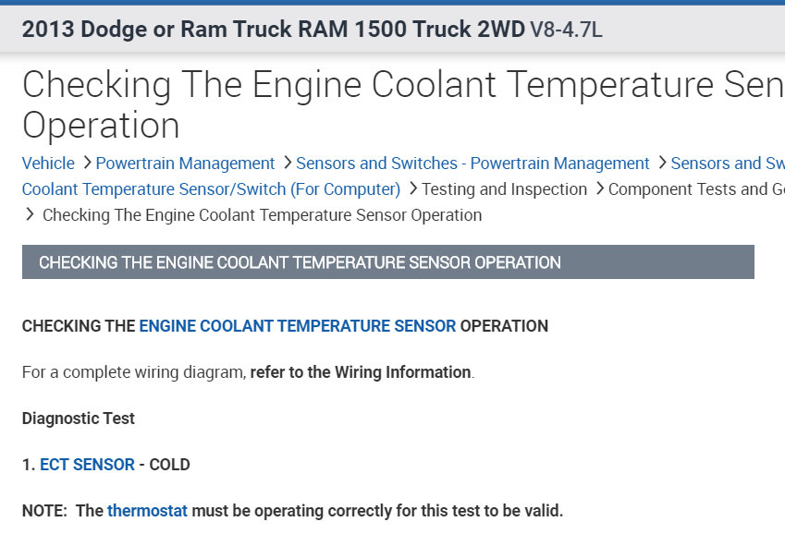Image resolution: width=785 pixels, height=534 pixels.
Task: Click the chevron before Sensors and Switches - Powertrain
Action: click(286, 164)
